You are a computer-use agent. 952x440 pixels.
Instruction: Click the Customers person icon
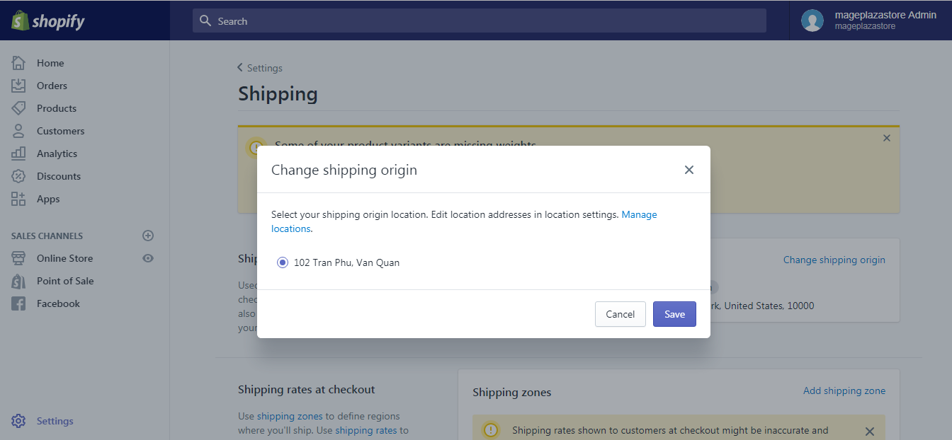(x=18, y=131)
